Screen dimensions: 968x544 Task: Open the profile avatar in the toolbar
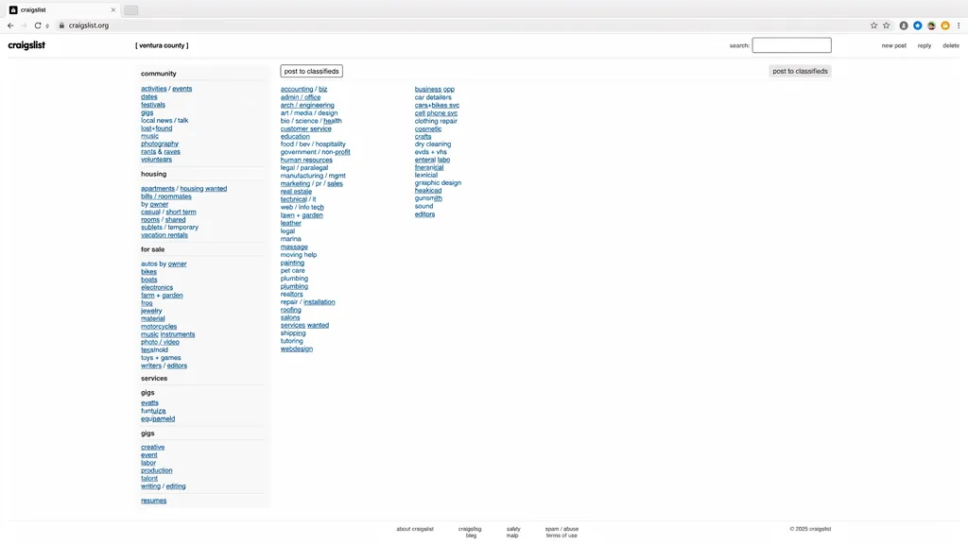(x=931, y=25)
